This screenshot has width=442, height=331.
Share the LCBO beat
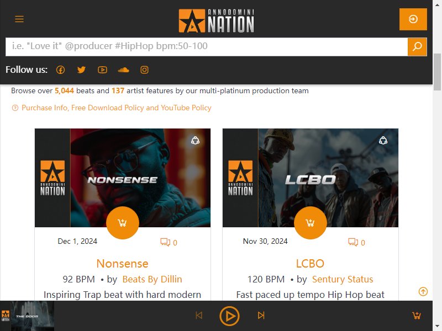383,140
